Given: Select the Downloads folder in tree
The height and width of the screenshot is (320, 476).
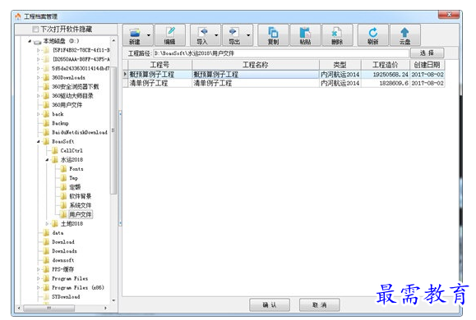Looking at the screenshot, I should tap(64, 251).
